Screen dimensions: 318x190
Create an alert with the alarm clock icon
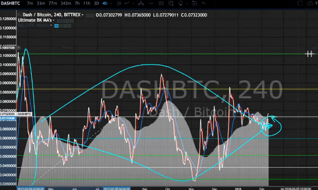(171, 3)
